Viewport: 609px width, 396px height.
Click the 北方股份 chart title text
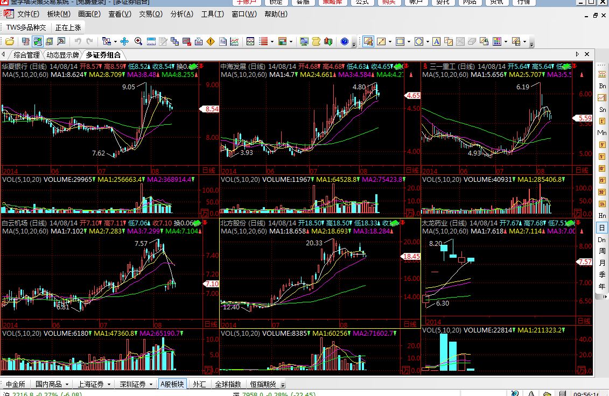(243, 223)
